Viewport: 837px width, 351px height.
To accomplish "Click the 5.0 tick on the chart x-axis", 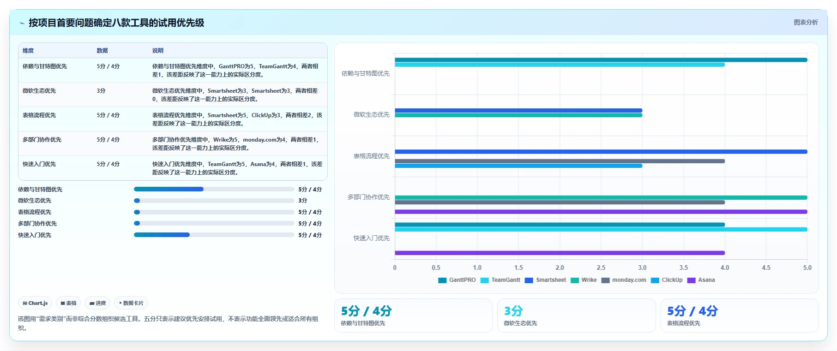I will (x=807, y=268).
